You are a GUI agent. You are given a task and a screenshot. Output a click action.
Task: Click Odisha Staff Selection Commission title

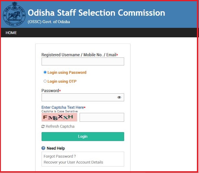(x=96, y=13)
